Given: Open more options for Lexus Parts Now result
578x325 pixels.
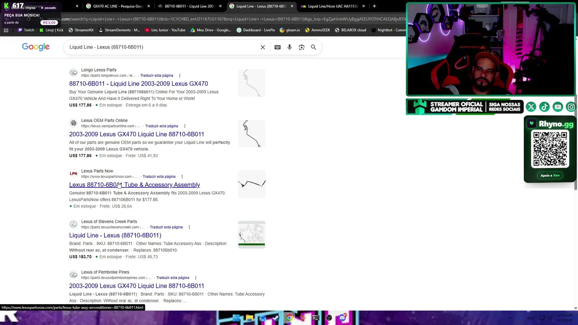Looking at the screenshot, I should (182, 176).
